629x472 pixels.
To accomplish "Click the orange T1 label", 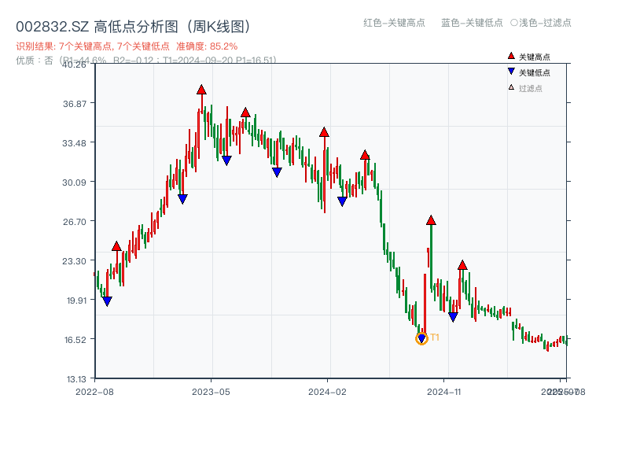I will (x=435, y=337).
